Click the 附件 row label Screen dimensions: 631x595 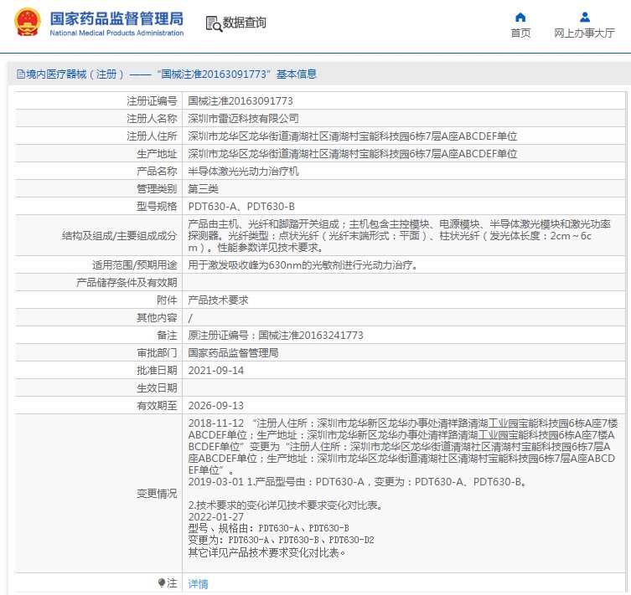coord(167,300)
